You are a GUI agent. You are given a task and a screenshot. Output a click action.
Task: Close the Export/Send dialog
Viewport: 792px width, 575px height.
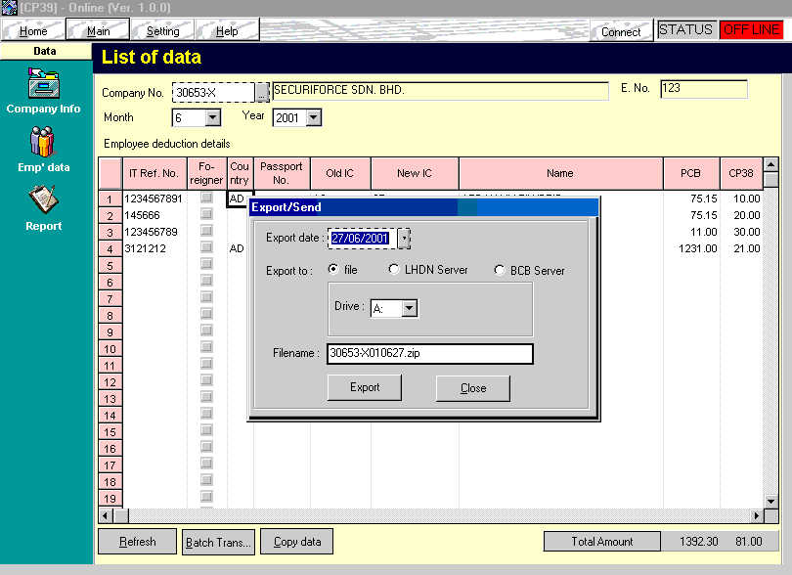(473, 387)
